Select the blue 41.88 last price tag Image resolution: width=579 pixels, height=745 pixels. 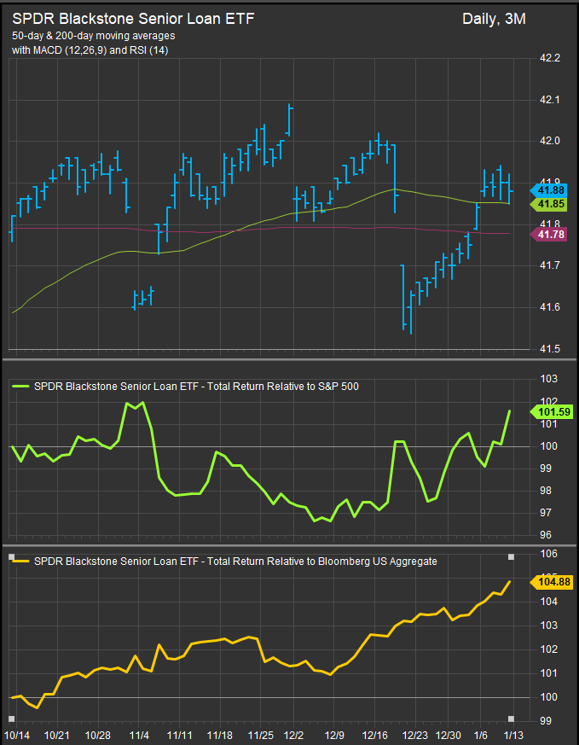coord(547,190)
